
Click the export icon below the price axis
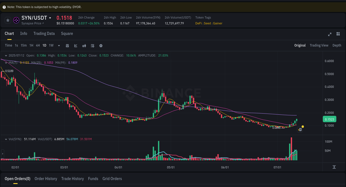(334, 167)
